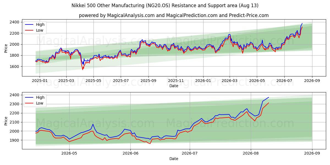Click the '2025-03' x-axis label in the top chart

[x=66, y=81]
